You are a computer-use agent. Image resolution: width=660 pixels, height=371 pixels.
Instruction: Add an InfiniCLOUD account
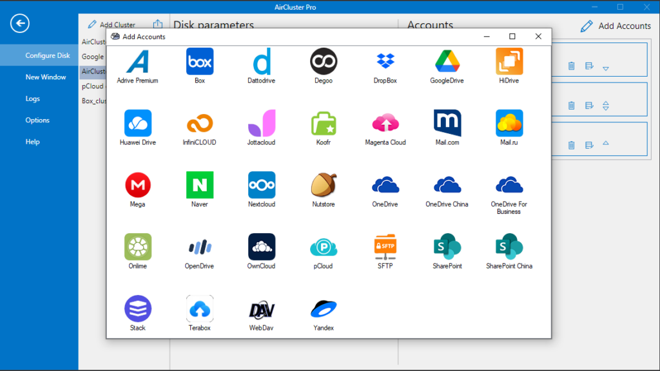tap(200, 123)
